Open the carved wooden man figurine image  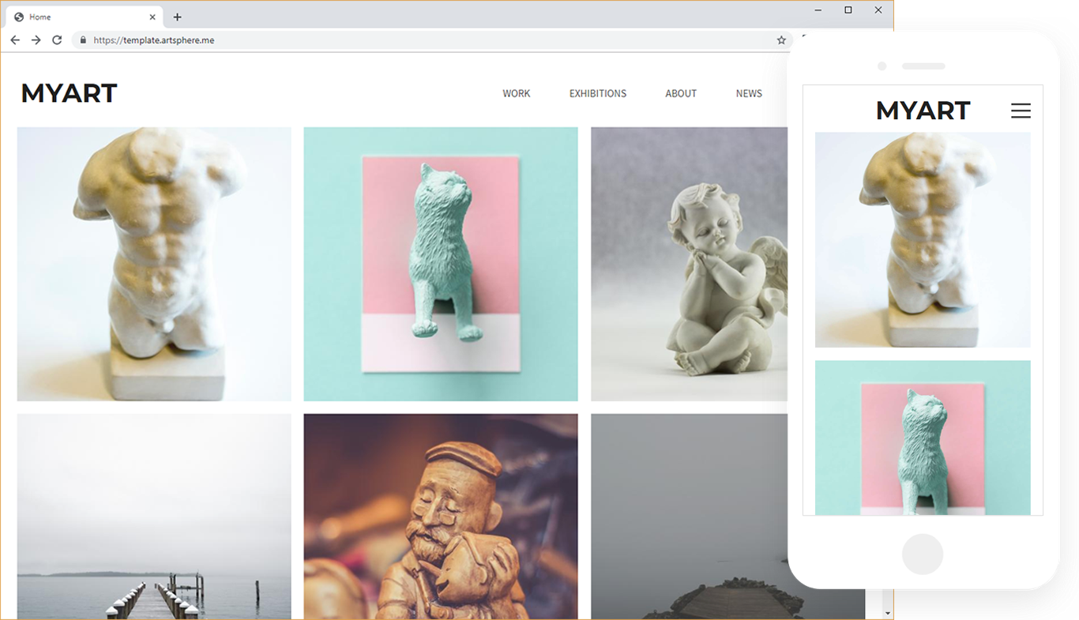[441, 517]
